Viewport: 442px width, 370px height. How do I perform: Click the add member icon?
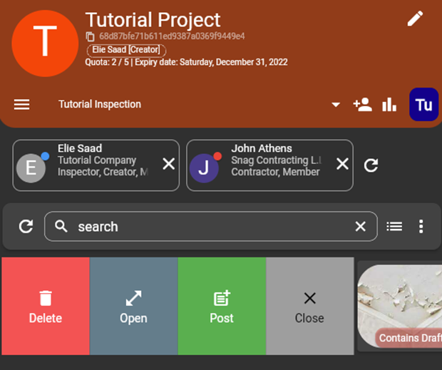pos(362,105)
